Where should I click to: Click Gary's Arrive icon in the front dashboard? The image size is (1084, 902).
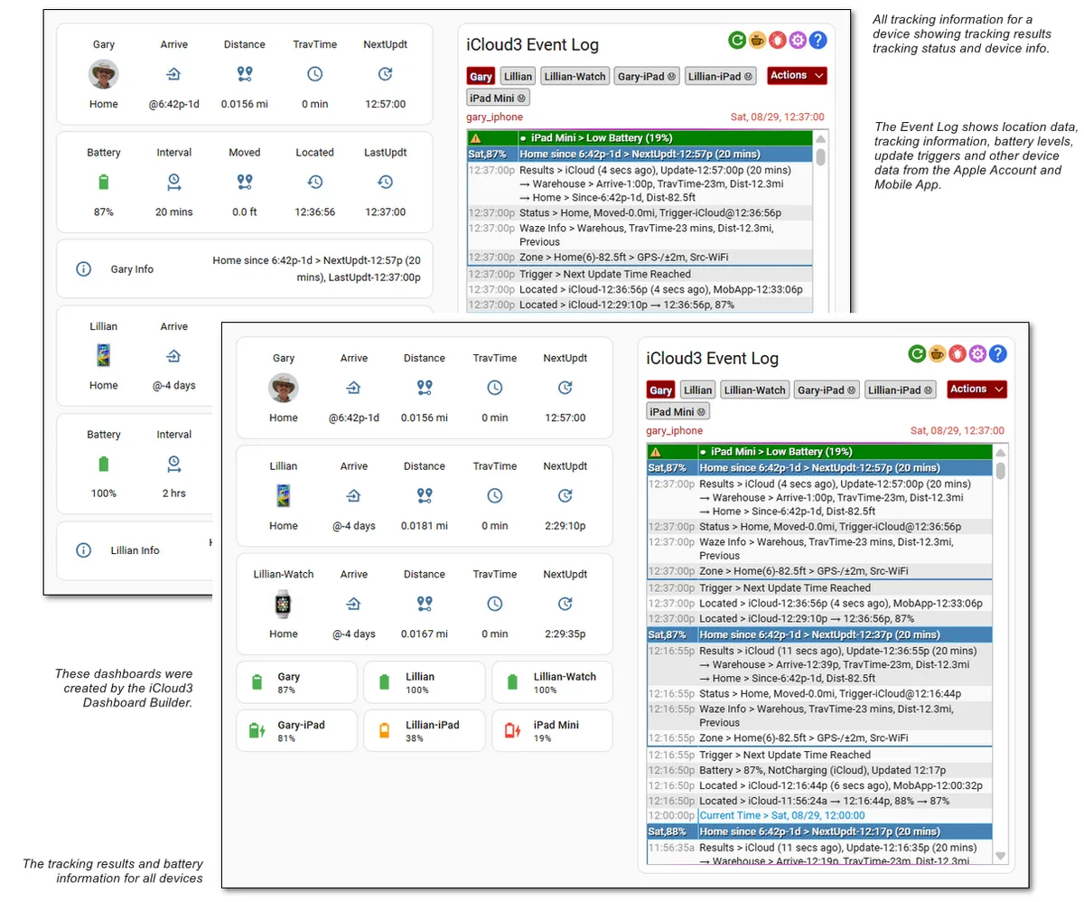click(x=354, y=388)
